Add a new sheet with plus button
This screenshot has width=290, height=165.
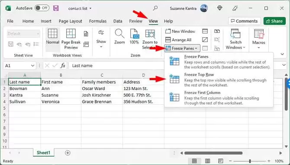(68, 153)
